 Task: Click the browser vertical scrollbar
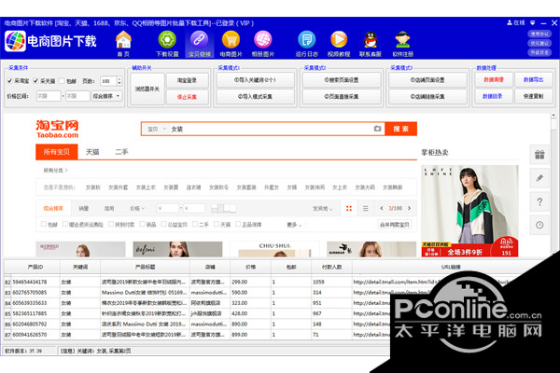[553, 184]
